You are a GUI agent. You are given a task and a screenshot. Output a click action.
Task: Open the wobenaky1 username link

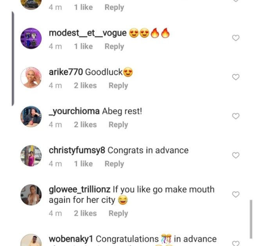[71, 239]
